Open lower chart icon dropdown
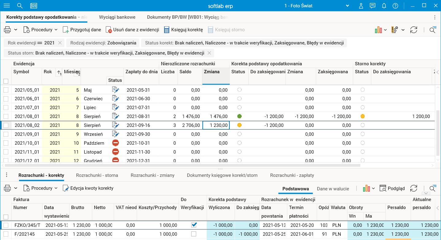Viewport: 441px width, 240px height. [368, 188]
